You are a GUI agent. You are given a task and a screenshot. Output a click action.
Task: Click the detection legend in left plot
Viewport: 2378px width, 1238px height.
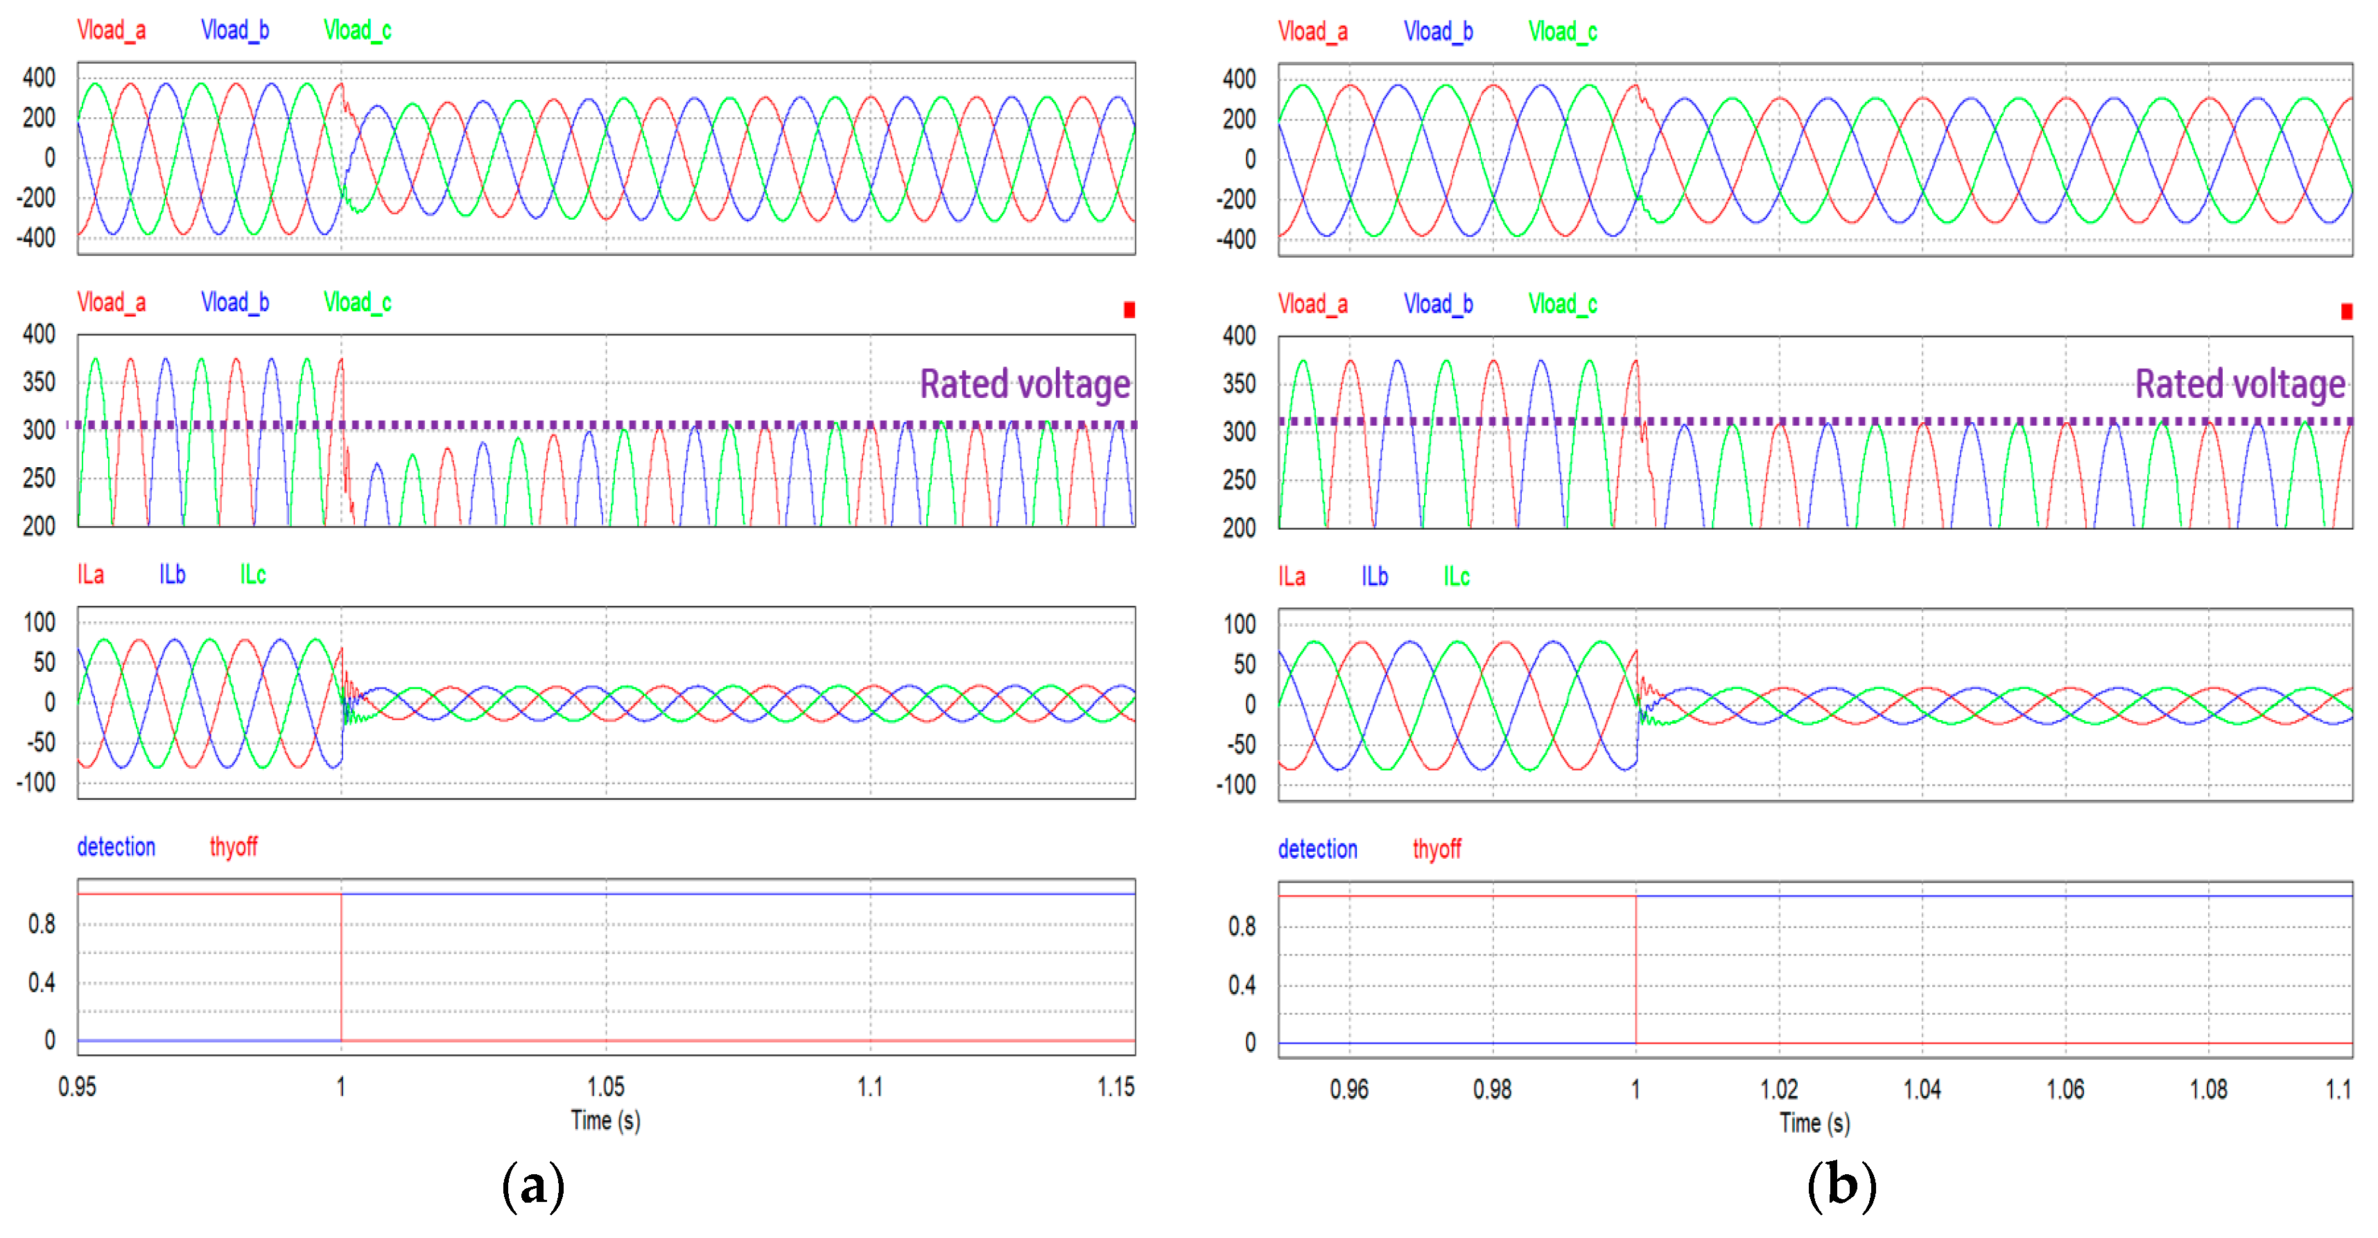click(116, 846)
